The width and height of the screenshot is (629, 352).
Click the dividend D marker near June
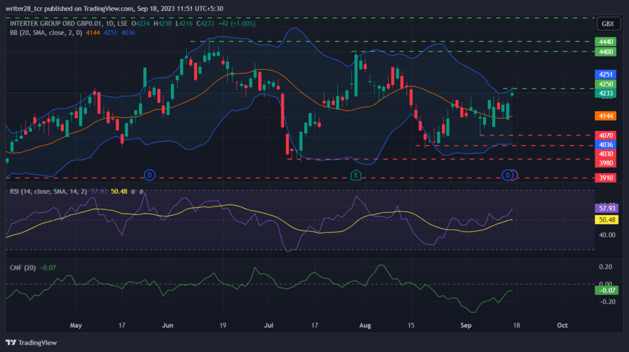[x=150, y=175]
